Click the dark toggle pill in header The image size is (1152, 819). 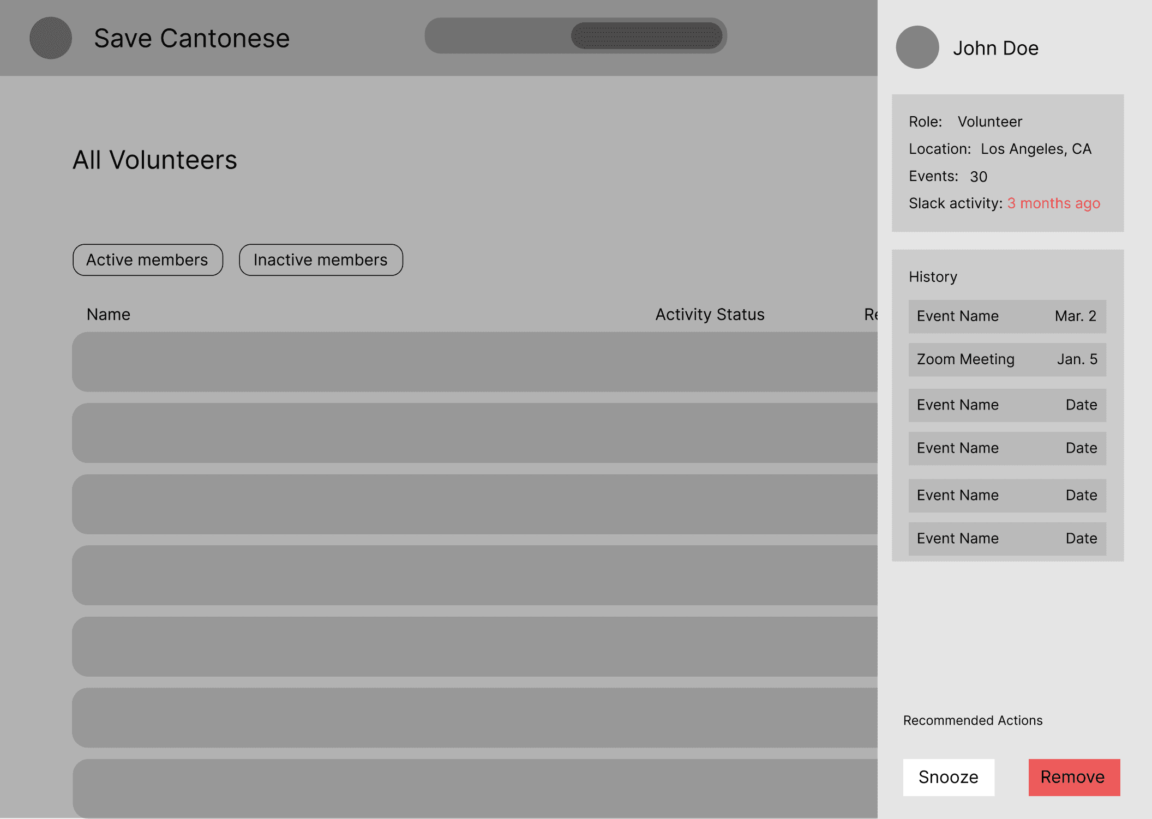[646, 36]
